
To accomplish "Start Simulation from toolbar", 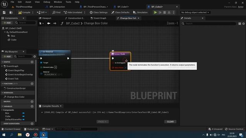I will click(x=140, y=12).
